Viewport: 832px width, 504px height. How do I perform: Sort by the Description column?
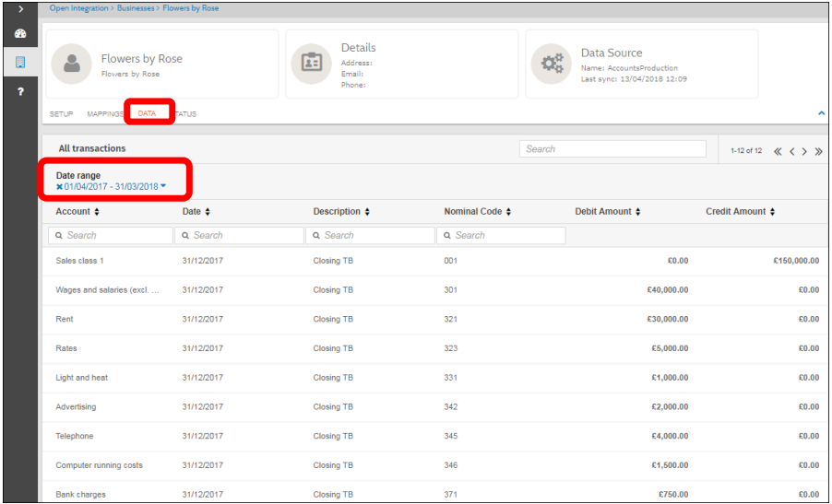click(341, 211)
